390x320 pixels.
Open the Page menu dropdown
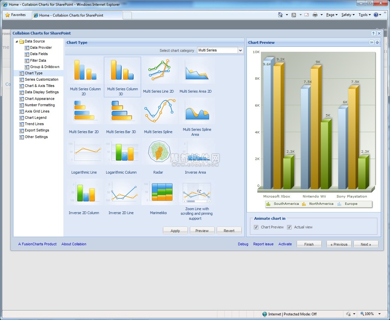pyautogui.click(x=332, y=15)
